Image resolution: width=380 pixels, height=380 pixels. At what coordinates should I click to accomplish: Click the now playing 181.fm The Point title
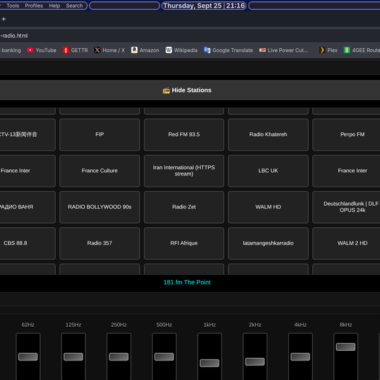click(187, 282)
